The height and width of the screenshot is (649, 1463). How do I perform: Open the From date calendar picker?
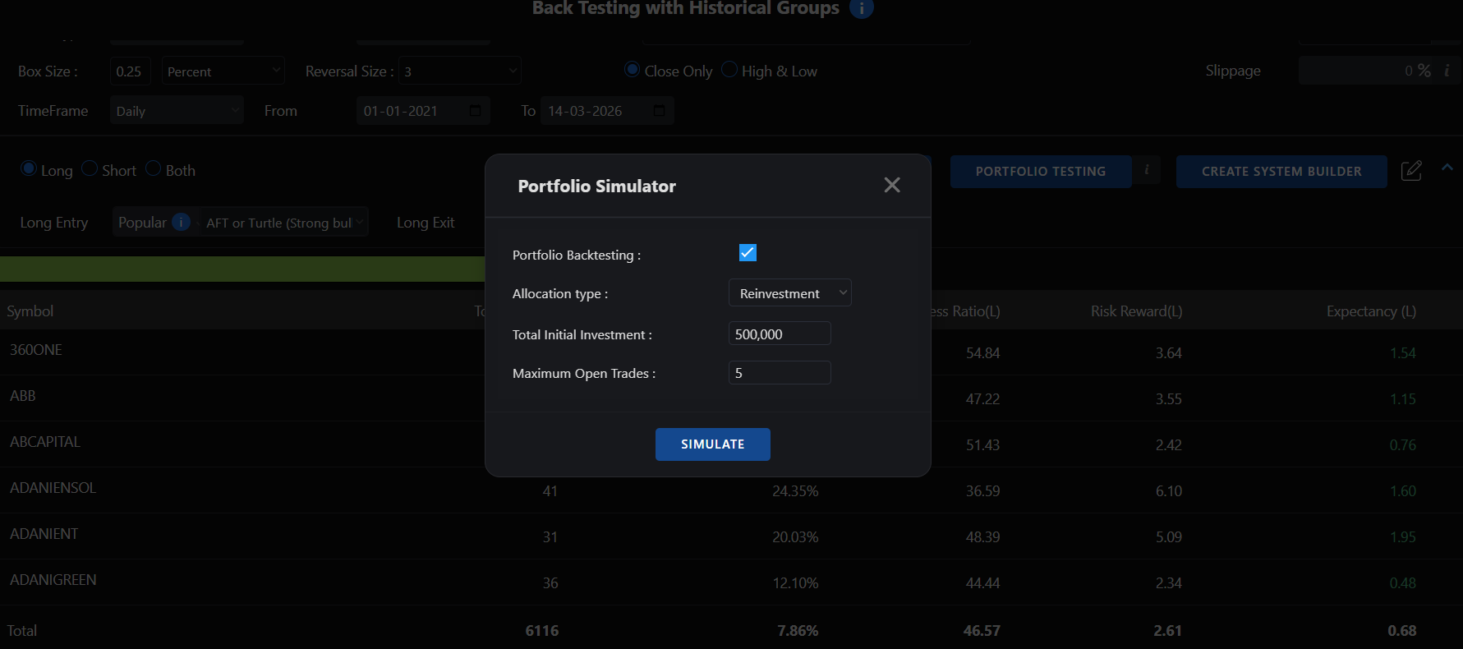pos(475,111)
